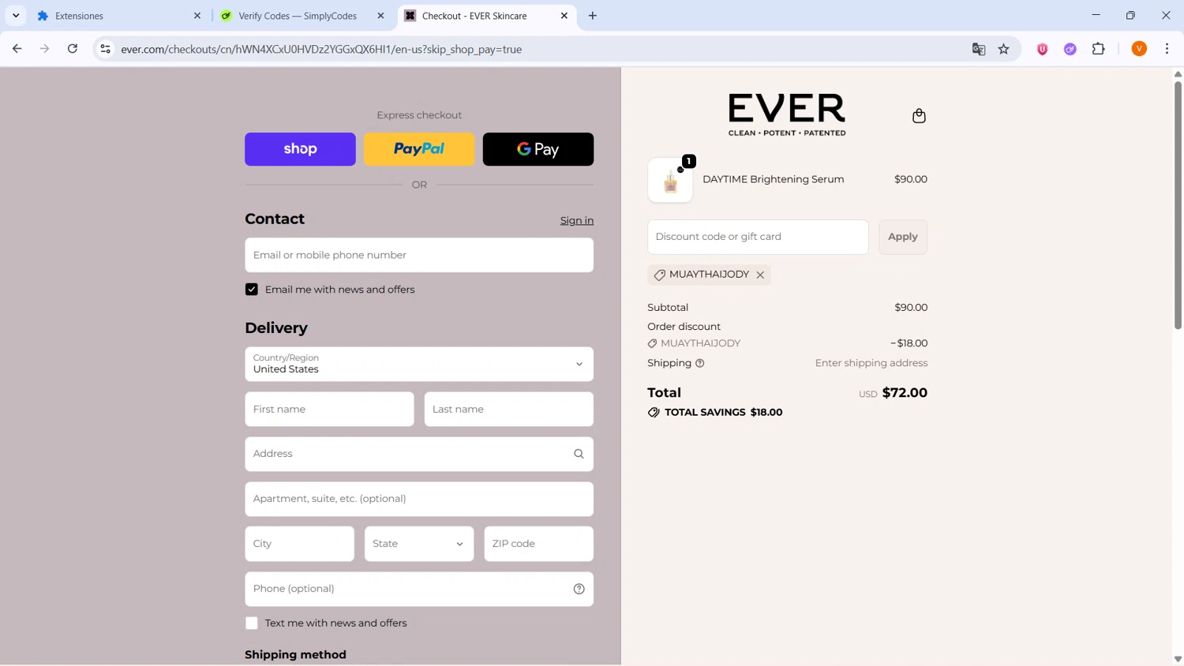Close the Checkout EVER Skincare tab

coord(564,16)
